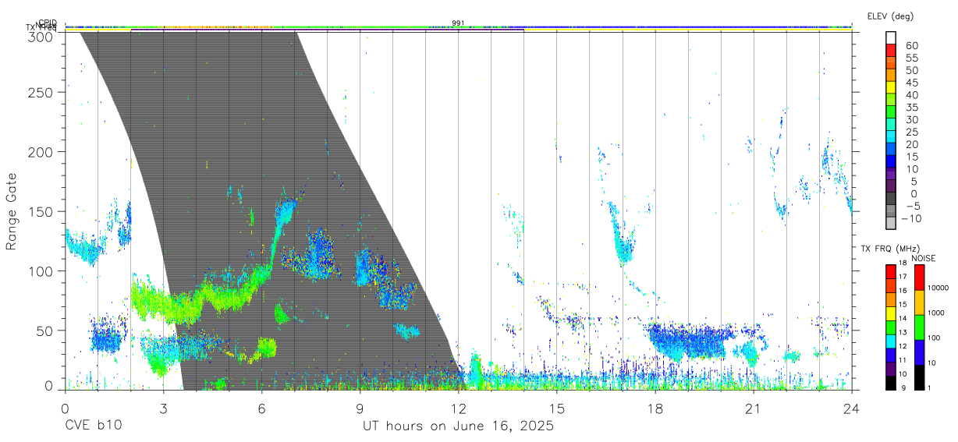The image size is (958, 442).
Task: Click the 10000 label on the NOISE scale
Action: point(938,288)
